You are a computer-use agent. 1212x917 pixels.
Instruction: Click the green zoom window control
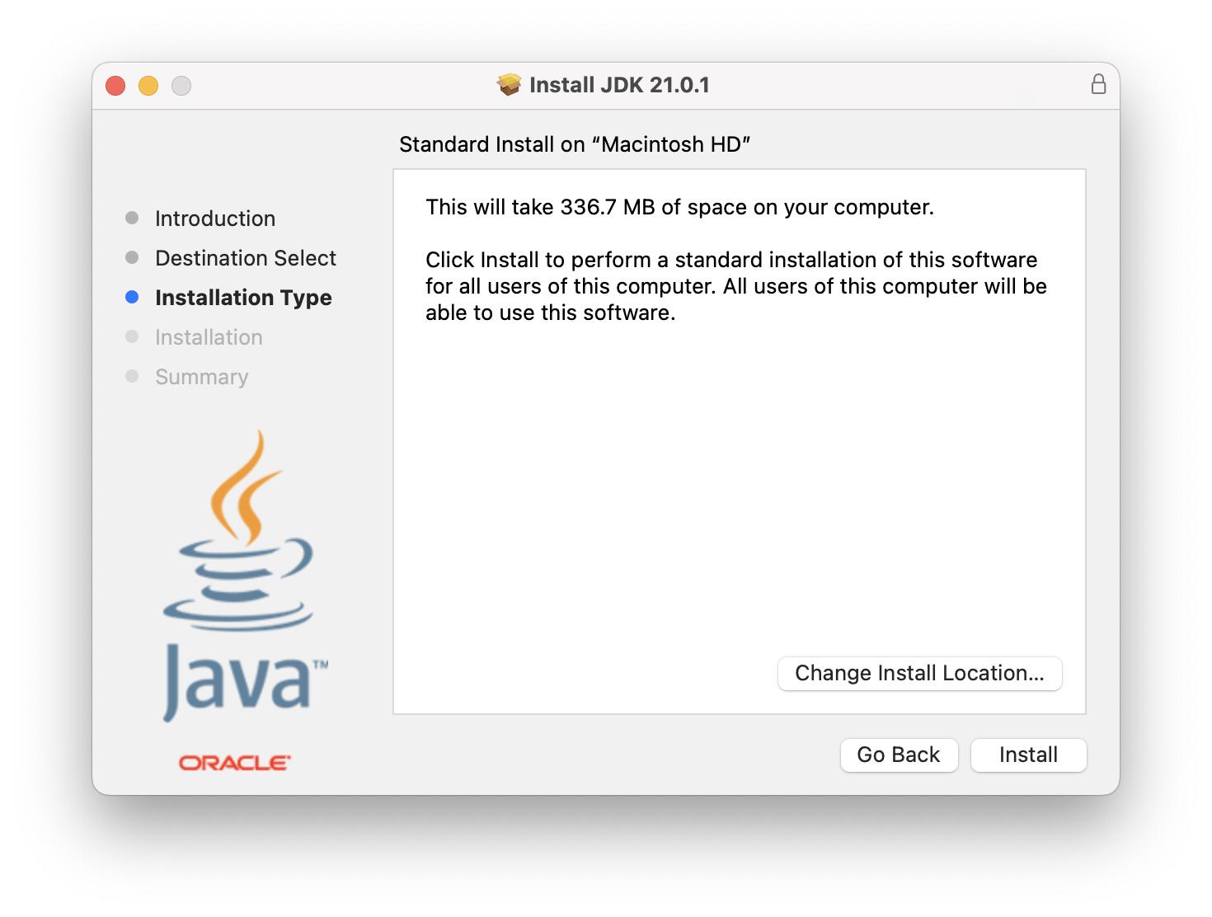pyautogui.click(x=181, y=85)
